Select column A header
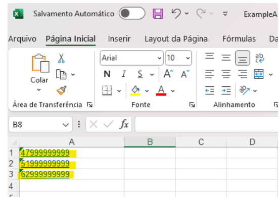Image resolution: width=279 pixels, height=197 pixels. 72,142
